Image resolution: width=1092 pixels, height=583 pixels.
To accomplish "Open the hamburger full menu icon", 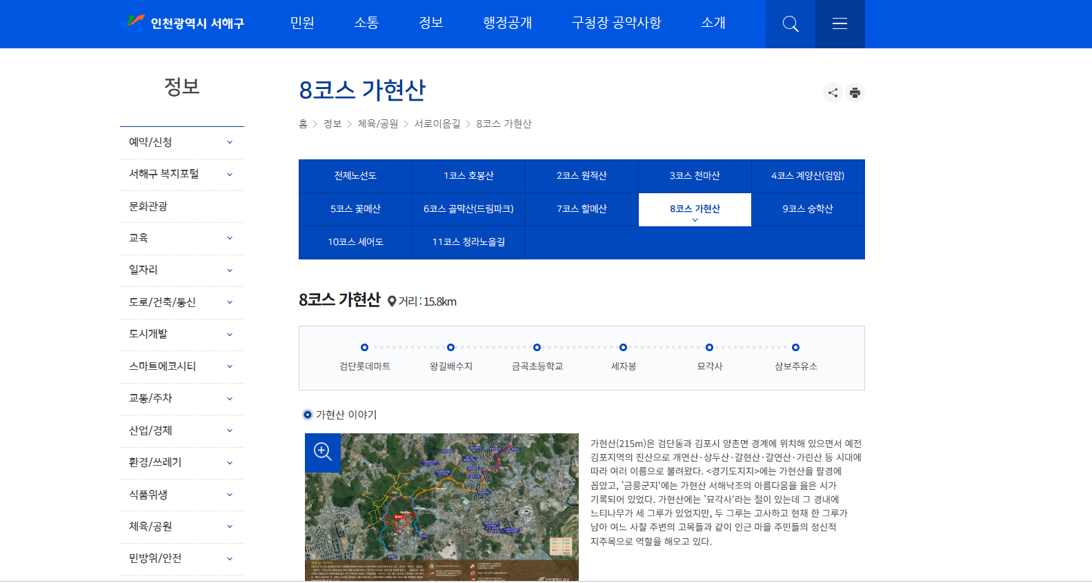I will point(840,24).
